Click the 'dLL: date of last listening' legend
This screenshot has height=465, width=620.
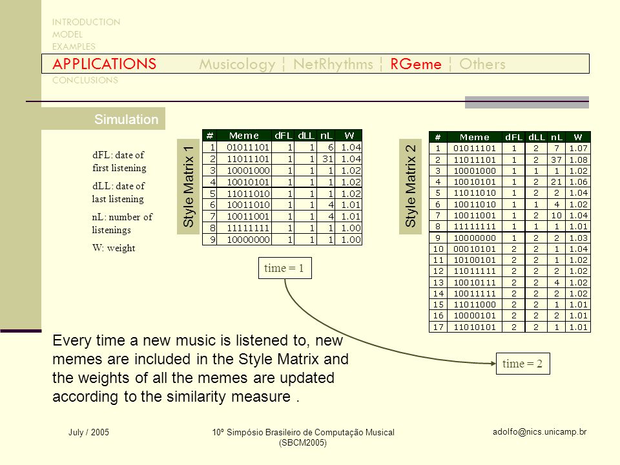pos(118,192)
